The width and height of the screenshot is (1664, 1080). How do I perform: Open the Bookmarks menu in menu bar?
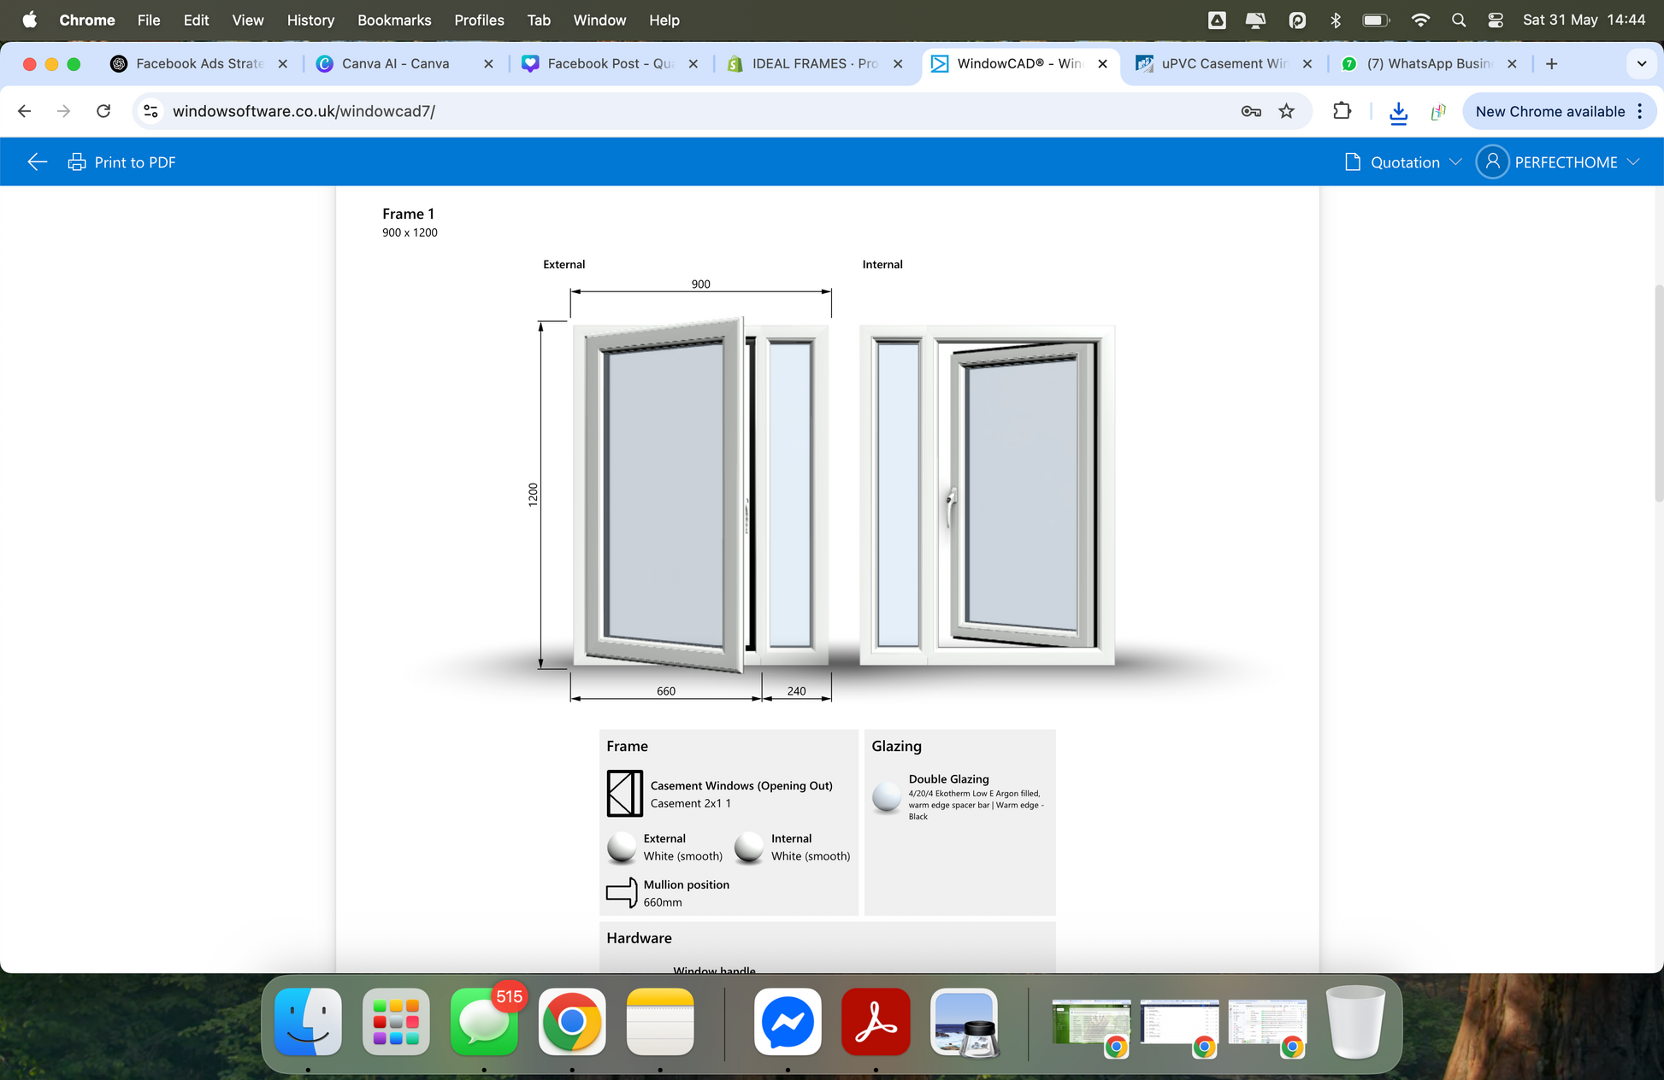pyautogui.click(x=393, y=20)
